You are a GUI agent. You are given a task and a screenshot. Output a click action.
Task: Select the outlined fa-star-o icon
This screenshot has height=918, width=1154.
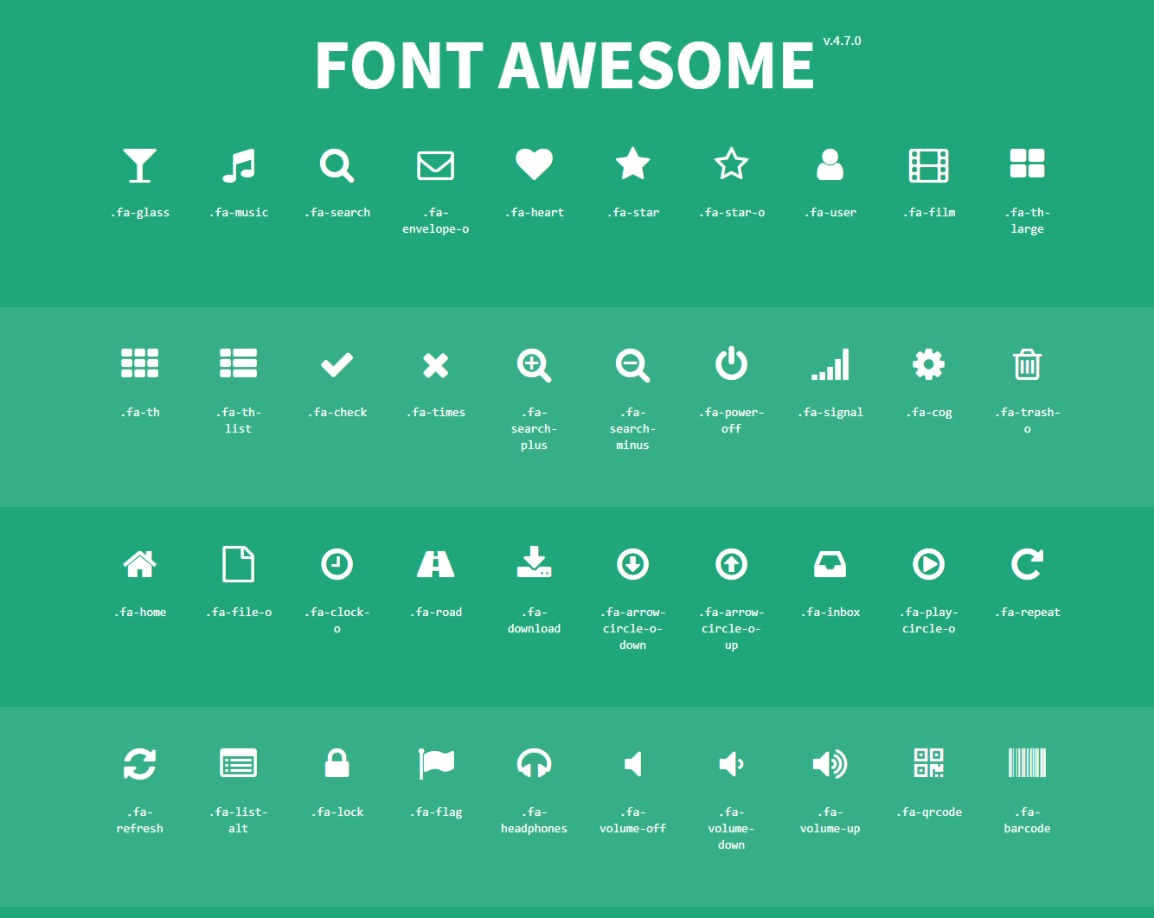[x=732, y=164]
